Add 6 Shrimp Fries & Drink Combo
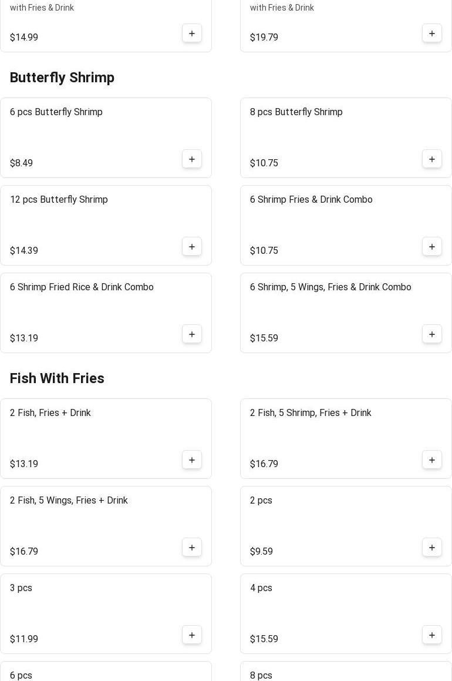Viewport: 452px width, 681px height. (432, 247)
